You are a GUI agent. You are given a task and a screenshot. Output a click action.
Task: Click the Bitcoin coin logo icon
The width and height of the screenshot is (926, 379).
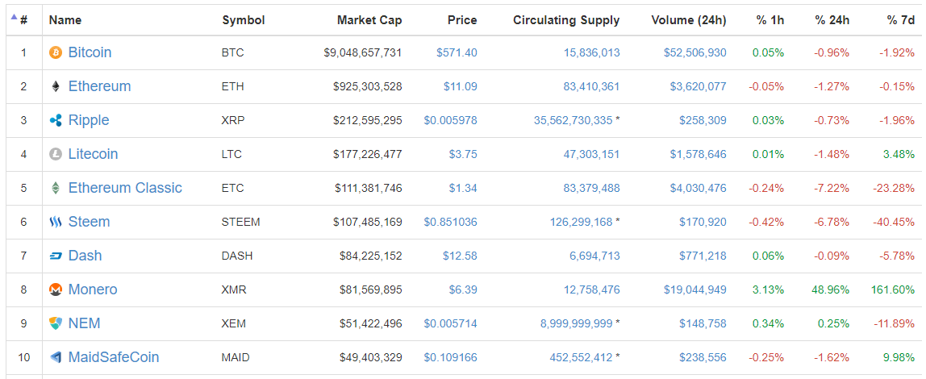click(56, 52)
